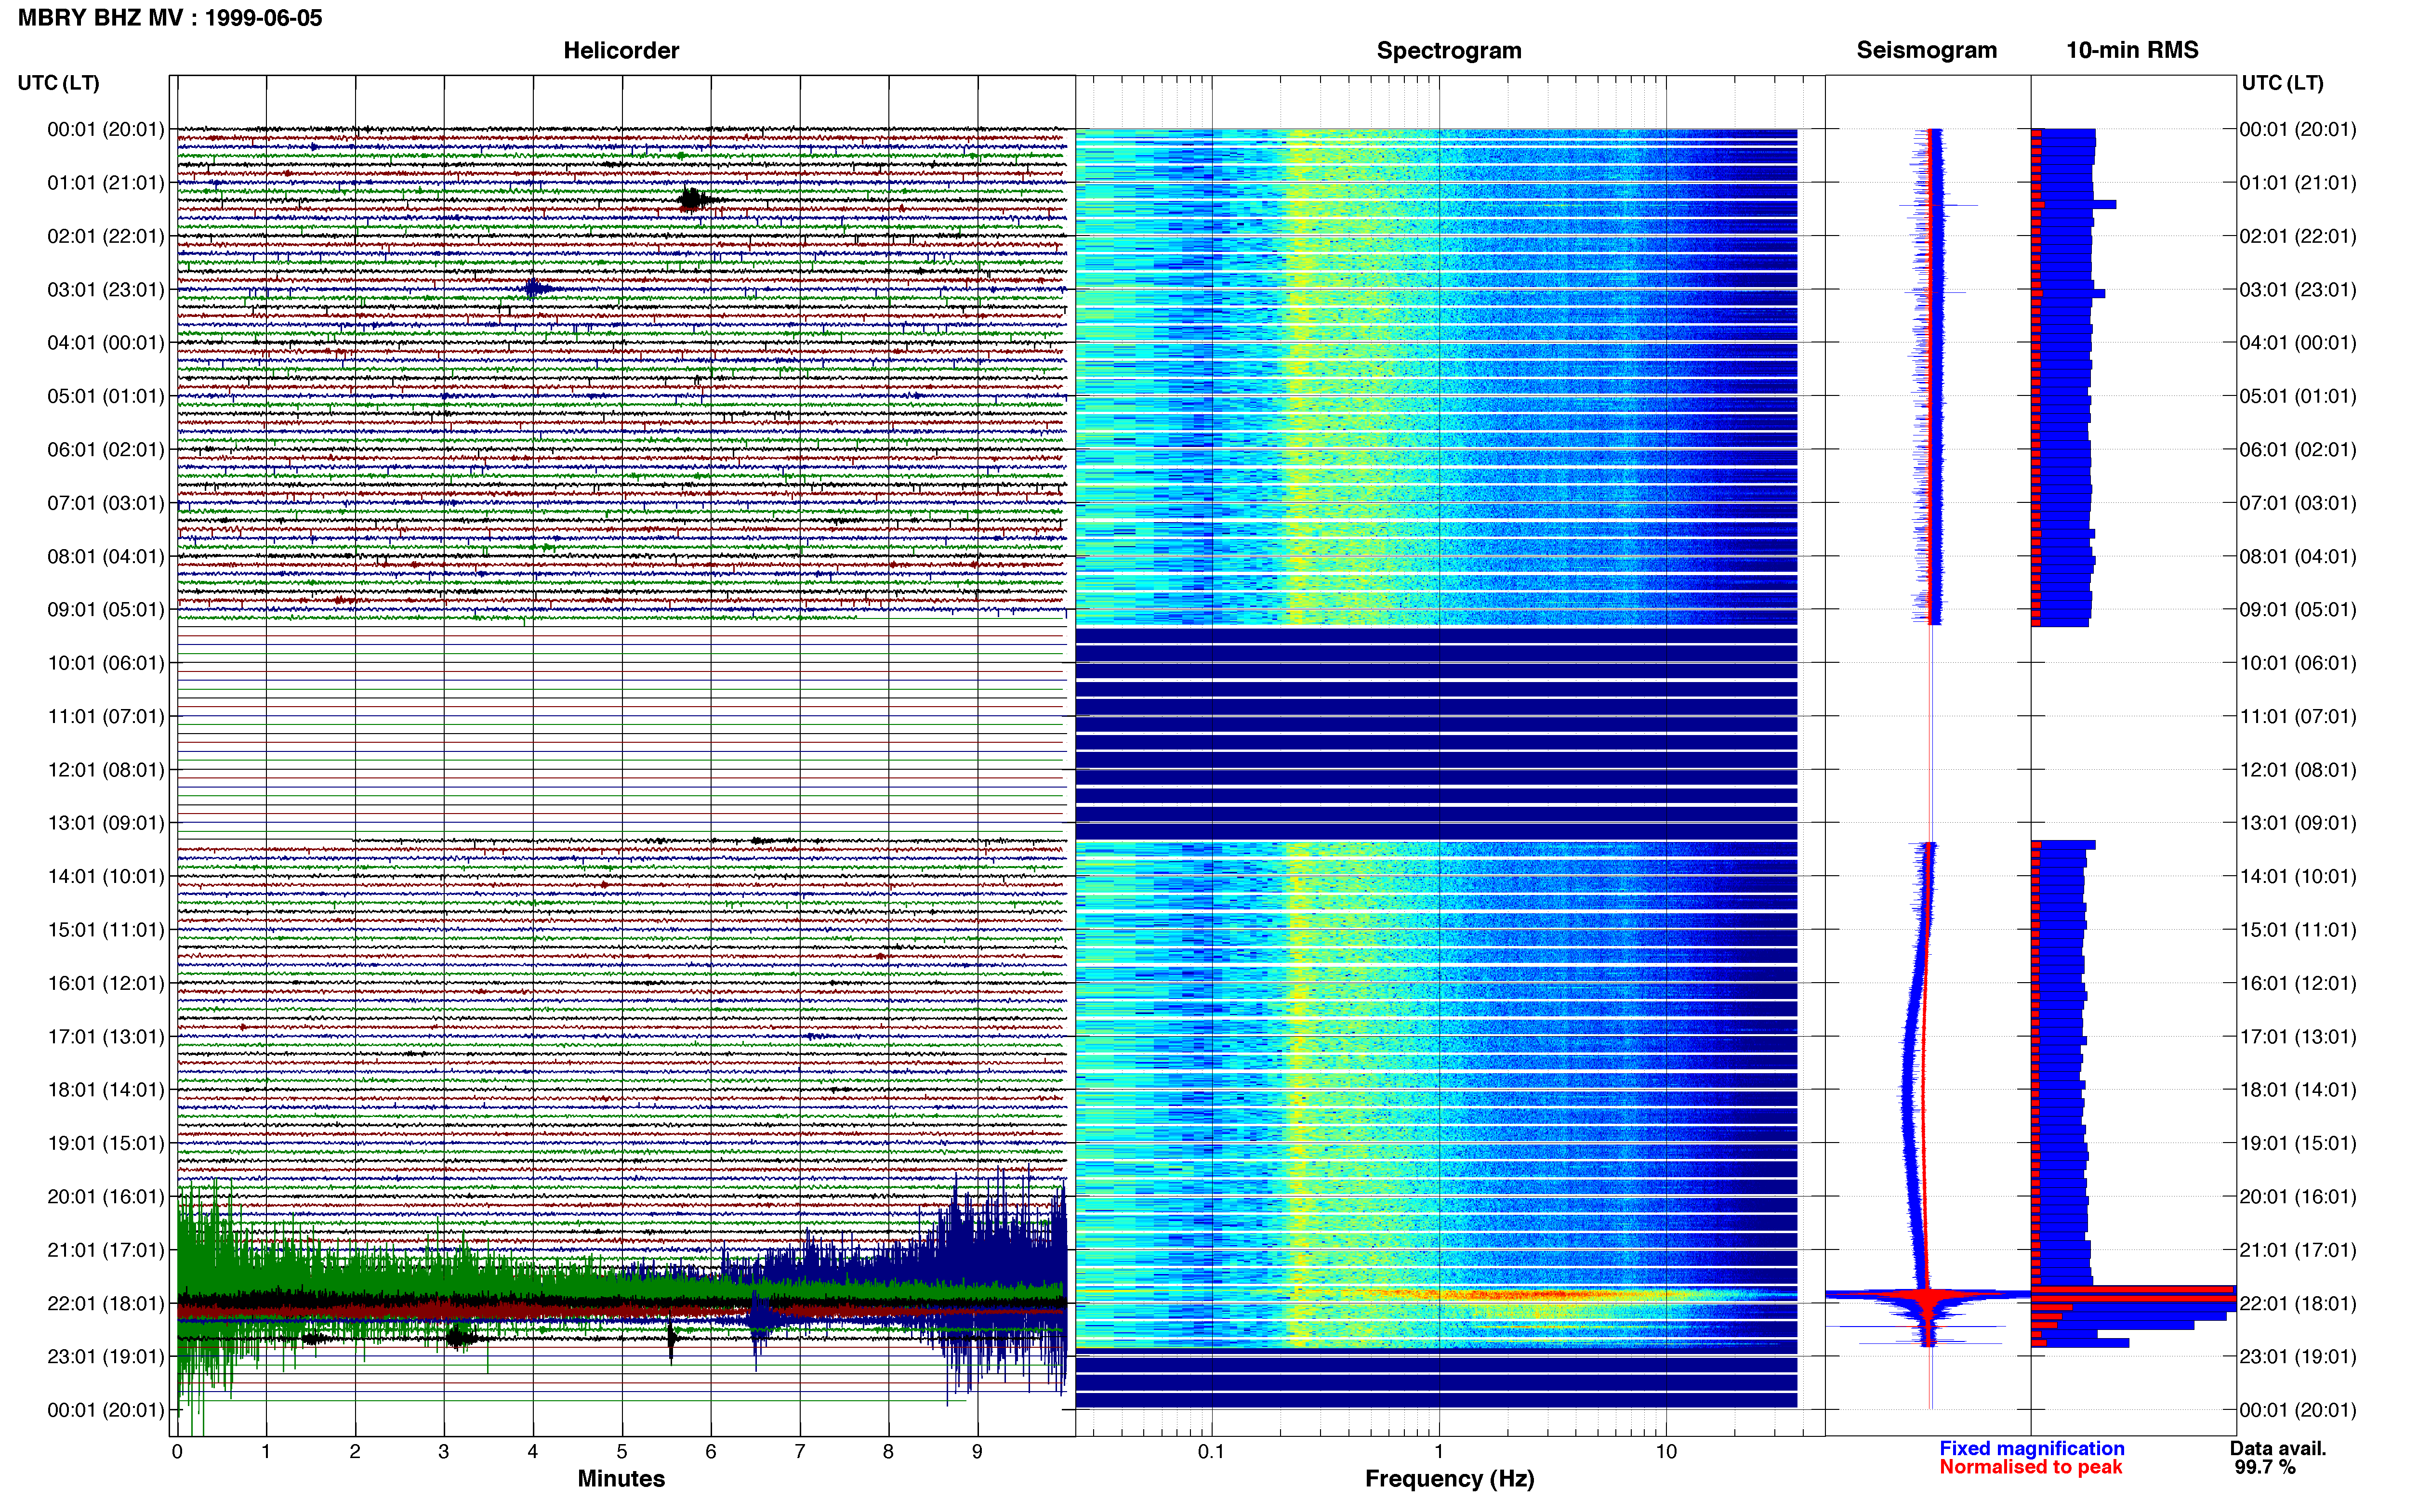The image size is (2418, 1512).
Task: Click left time label 07:01 (03:01)
Action: click(106, 503)
